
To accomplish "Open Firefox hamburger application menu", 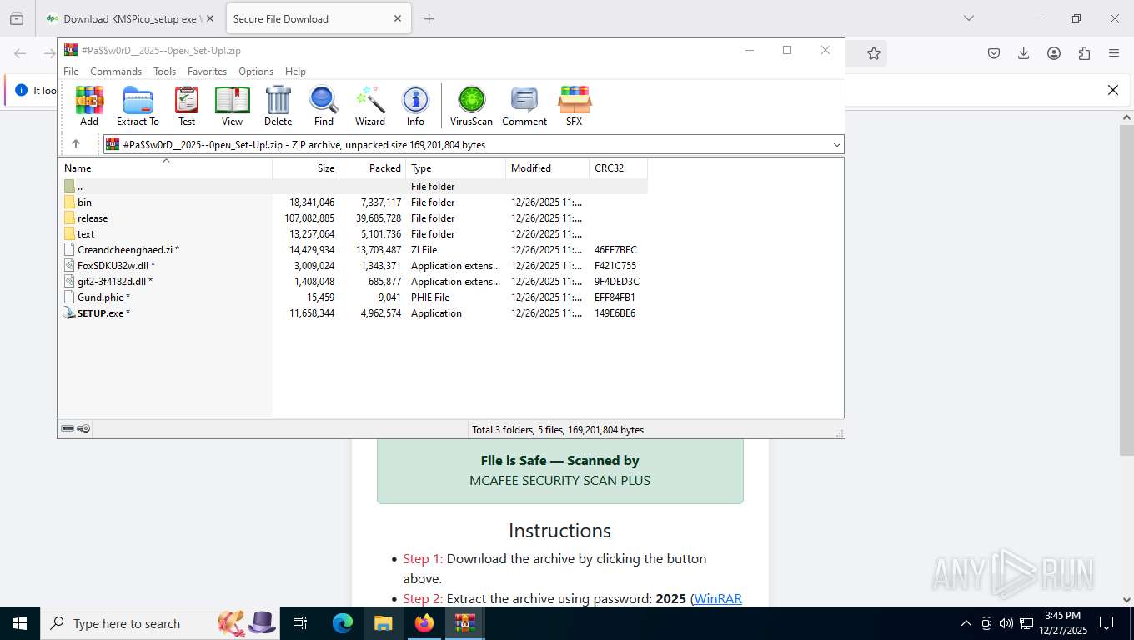I will [1114, 53].
